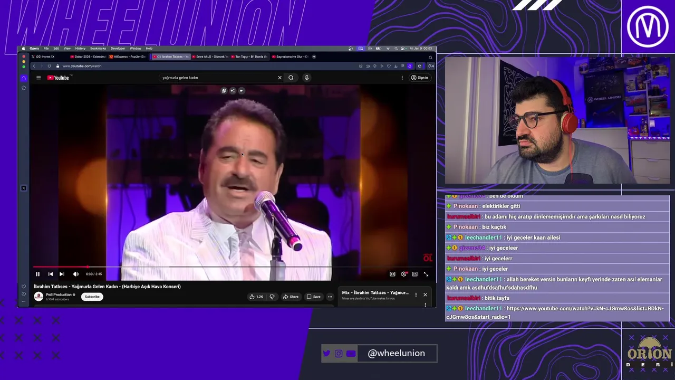Close the Mix playlist panel

click(x=425, y=294)
